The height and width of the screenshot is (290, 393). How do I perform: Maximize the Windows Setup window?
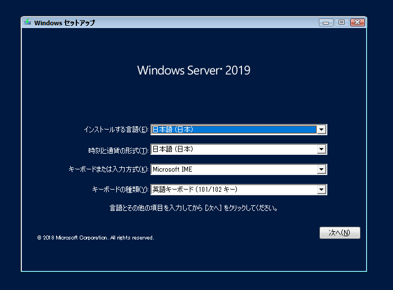[341, 22]
